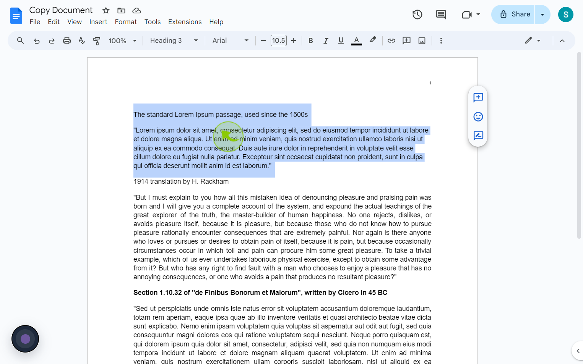Check cloud save status icon
This screenshot has width=583, height=364.
tap(136, 10)
